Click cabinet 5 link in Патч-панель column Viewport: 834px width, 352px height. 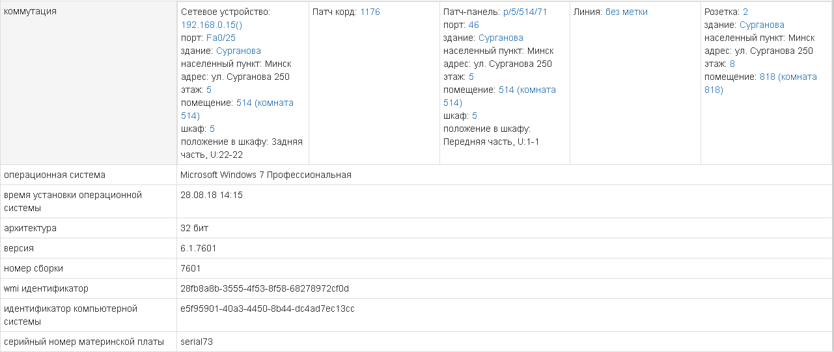tap(475, 116)
